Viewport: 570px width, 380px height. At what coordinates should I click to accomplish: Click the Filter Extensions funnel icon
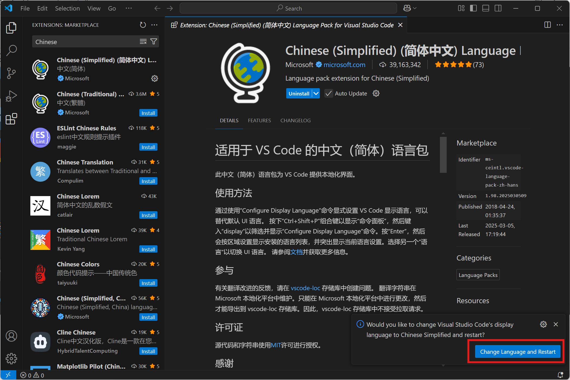pos(154,42)
